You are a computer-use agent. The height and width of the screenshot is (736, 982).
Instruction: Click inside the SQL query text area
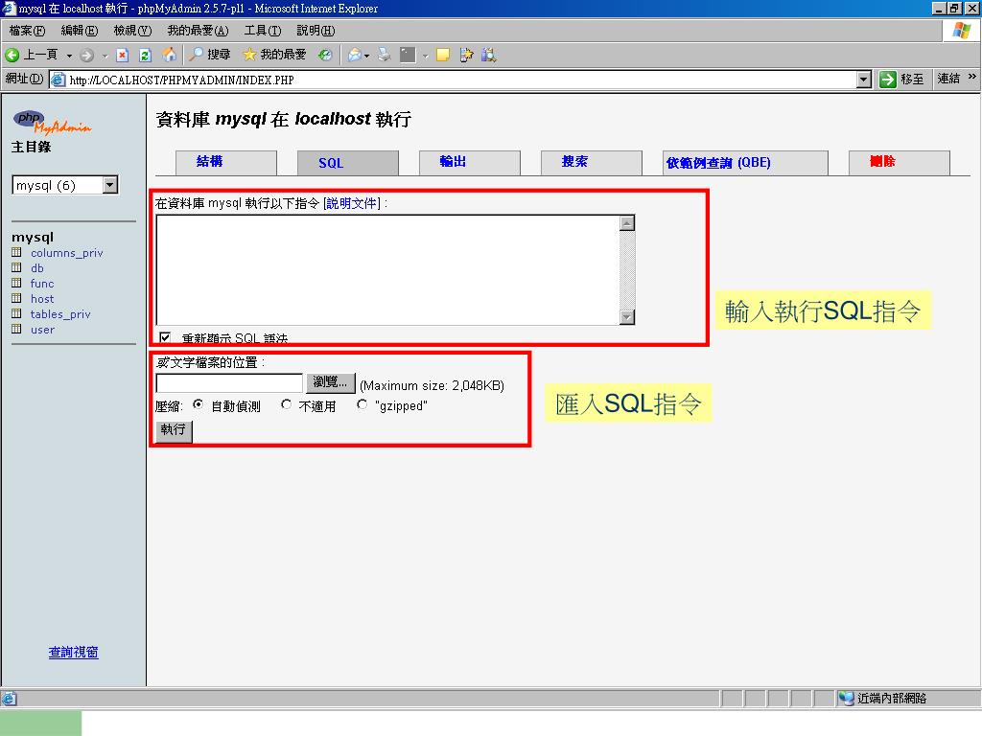pos(387,269)
